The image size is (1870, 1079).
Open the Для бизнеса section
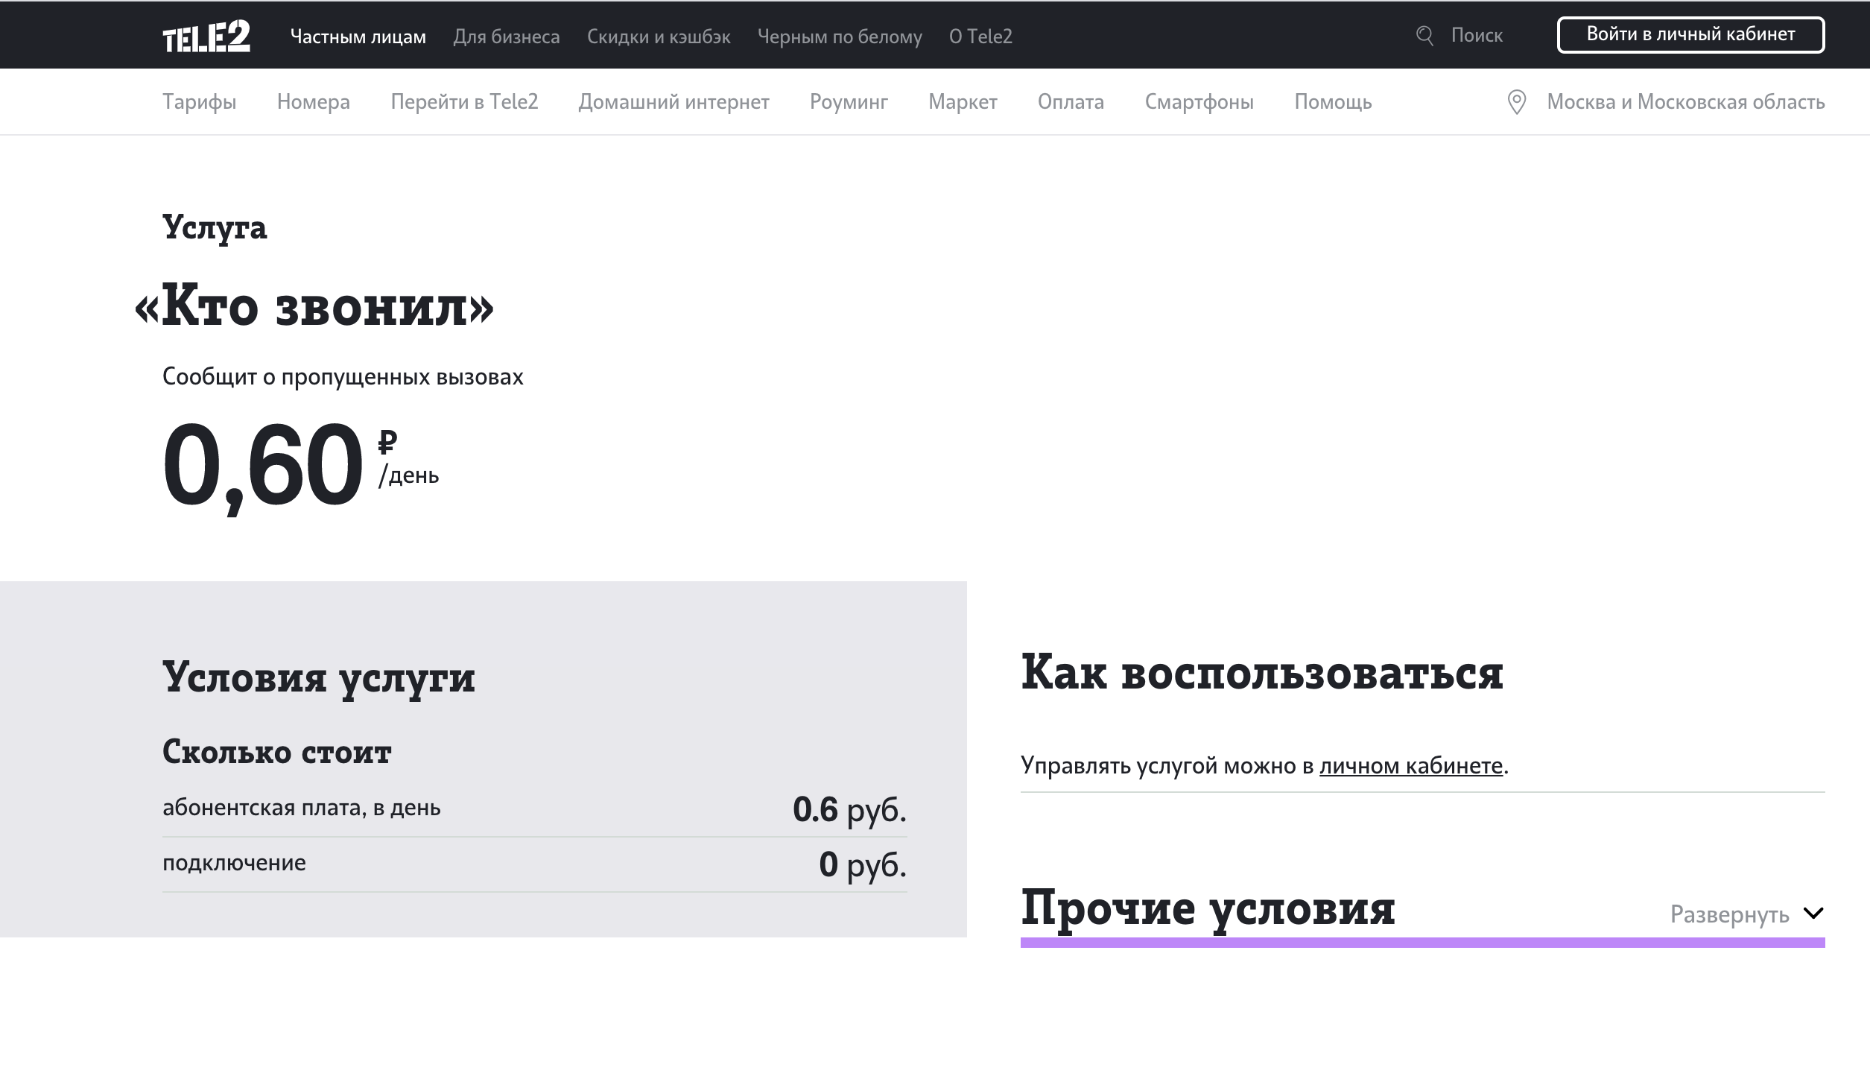[x=507, y=37]
